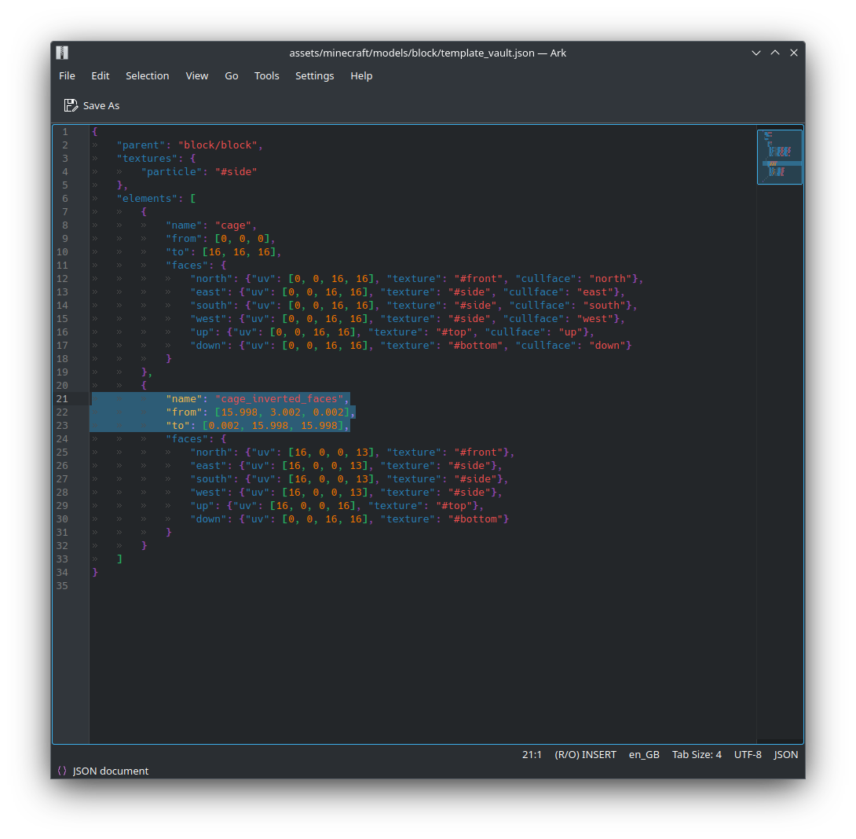The width and height of the screenshot is (856, 839).
Task: Click the "#front" texture value on line 12
Action: (x=478, y=279)
